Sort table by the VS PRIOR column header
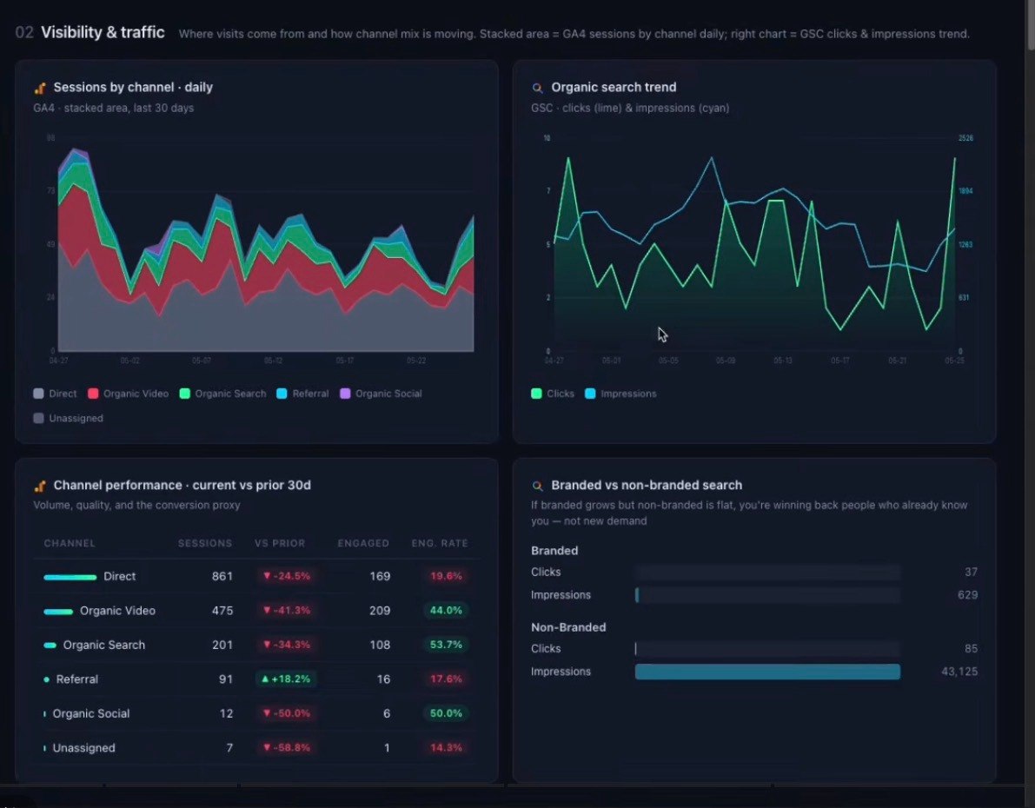This screenshot has height=808, width=1035. pos(280,543)
